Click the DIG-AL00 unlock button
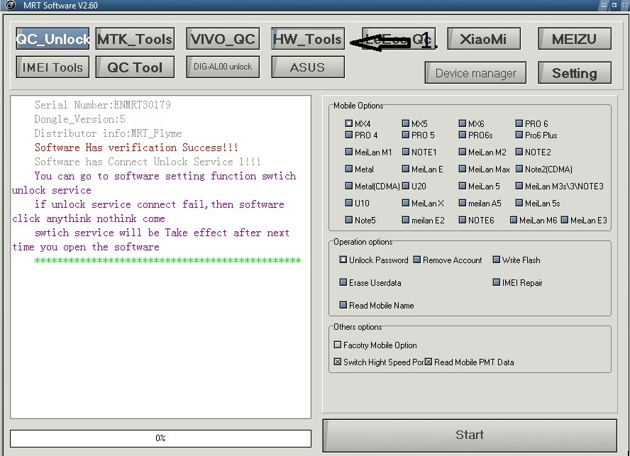Screen dimensions: 630x456 pyautogui.click(x=223, y=67)
